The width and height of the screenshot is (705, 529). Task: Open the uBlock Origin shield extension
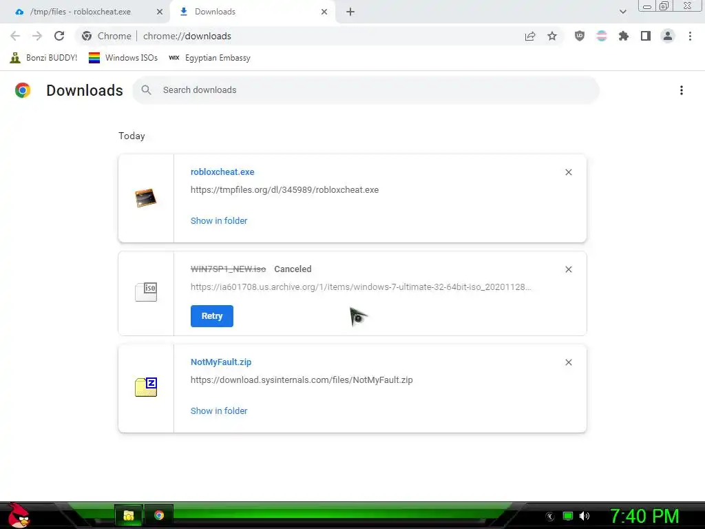click(x=580, y=36)
